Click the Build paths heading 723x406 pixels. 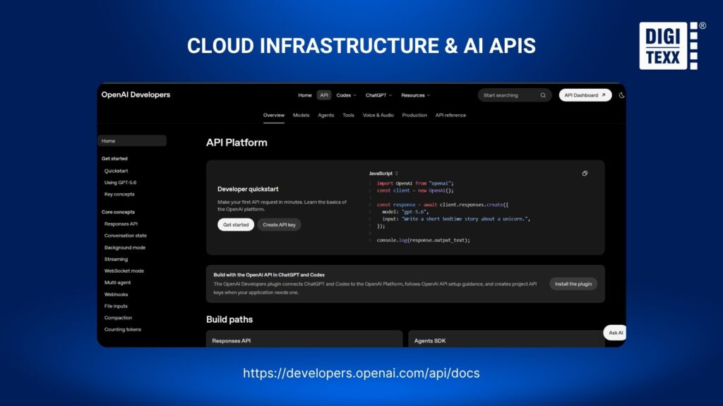[x=229, y=319]
